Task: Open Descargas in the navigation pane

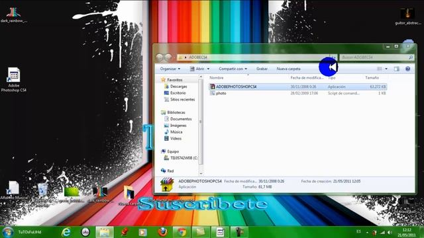Action: (x=178, y=87)
